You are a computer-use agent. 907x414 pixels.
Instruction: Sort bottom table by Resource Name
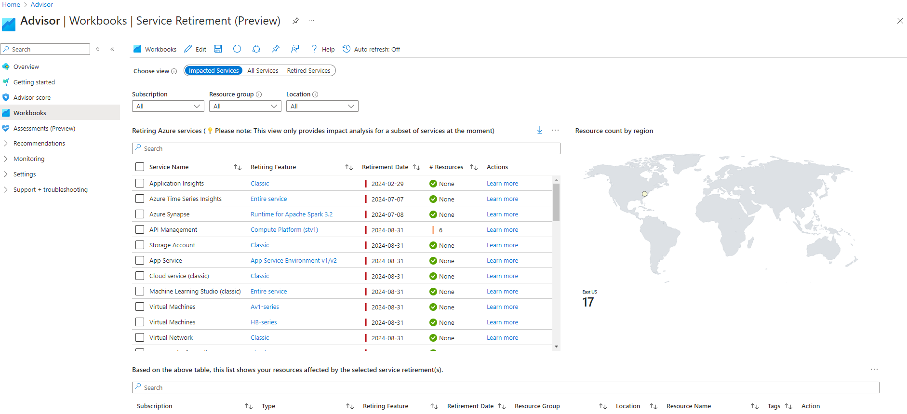pyautogui.click(x=755, y=406)
